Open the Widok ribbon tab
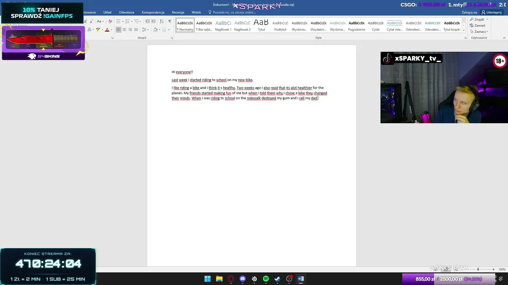508x285 pixels. [x=196, y=12]
